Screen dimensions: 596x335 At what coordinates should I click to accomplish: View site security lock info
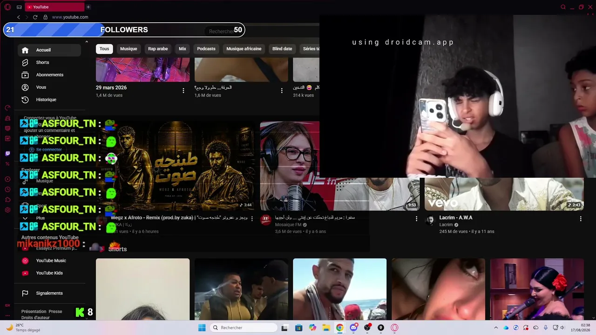point(45,17)
